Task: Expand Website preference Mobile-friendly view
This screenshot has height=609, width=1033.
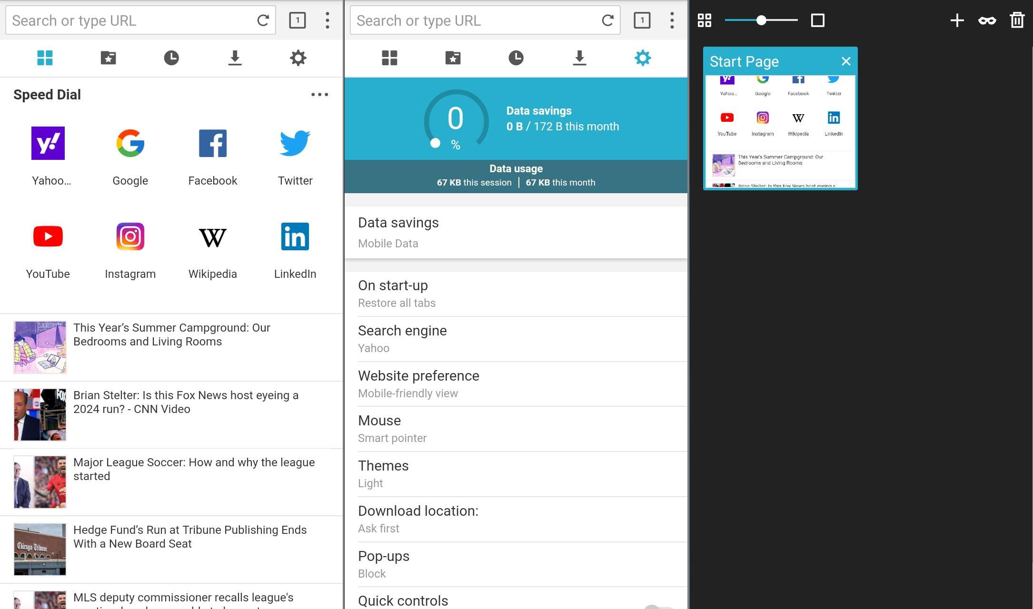Action: (516, 383)
